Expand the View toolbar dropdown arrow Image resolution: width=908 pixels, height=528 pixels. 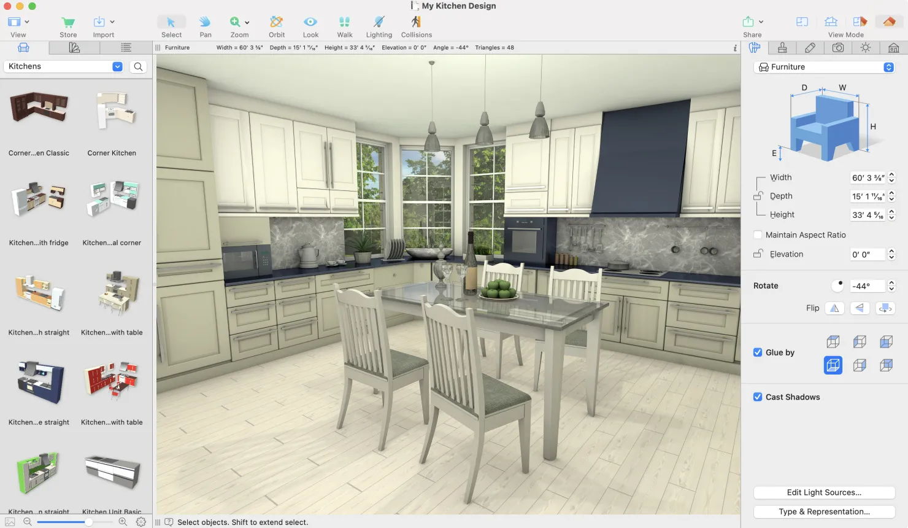click(26, 22)
